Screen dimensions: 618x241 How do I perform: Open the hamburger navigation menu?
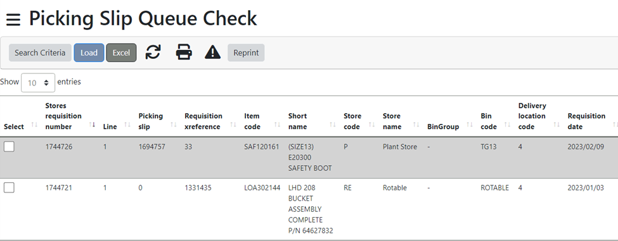[13, 19]
